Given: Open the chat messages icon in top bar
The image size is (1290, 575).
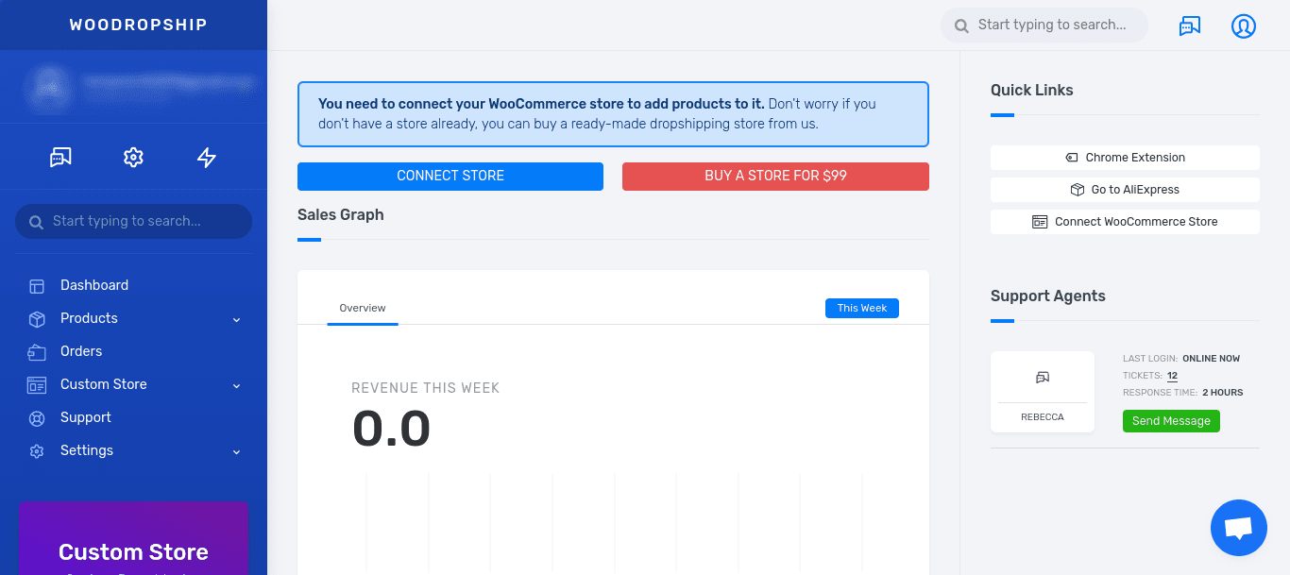Looking at the screenshot, I should [1190, 25].
